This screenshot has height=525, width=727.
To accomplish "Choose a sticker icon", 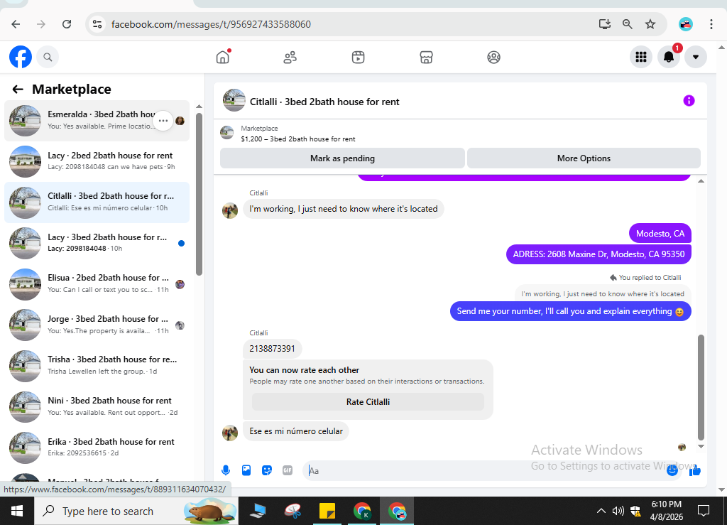I will click(x=267, y=470).
